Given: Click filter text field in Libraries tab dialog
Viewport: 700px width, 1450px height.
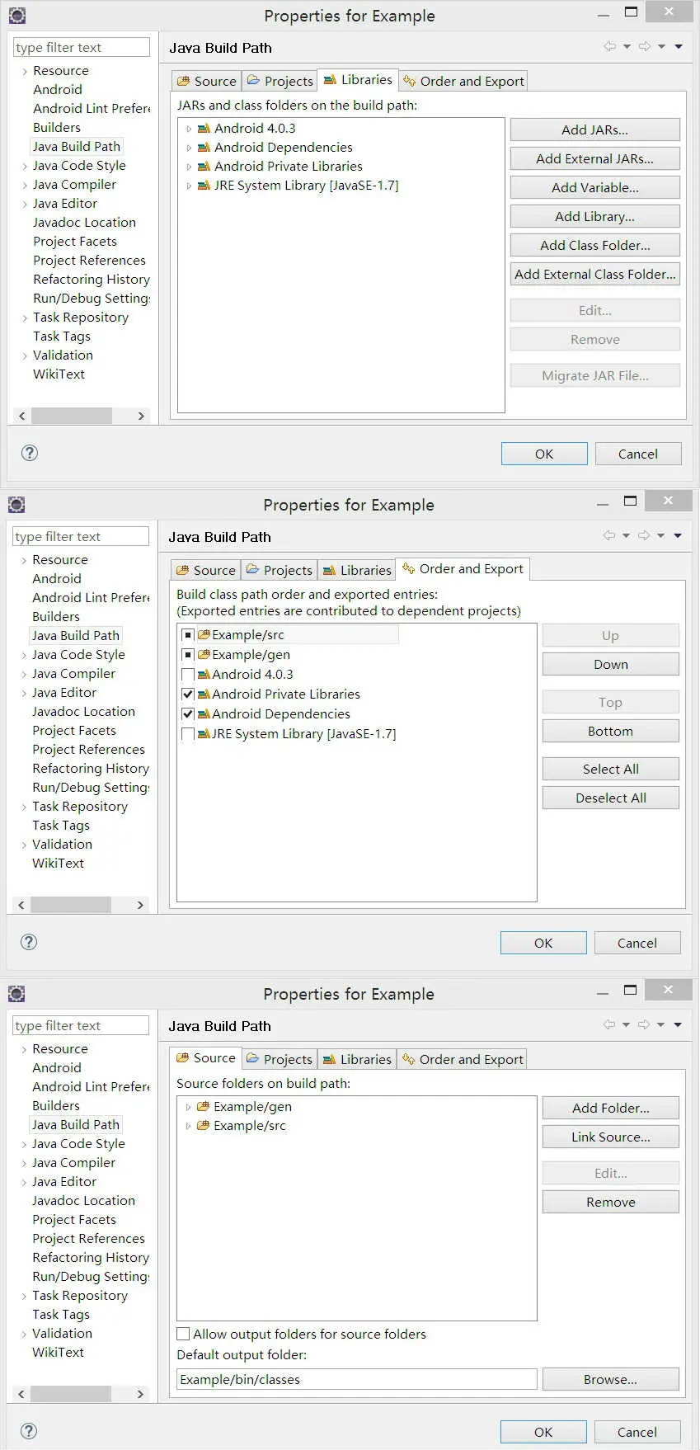Looking at the screenshot, I should (82, 48).
